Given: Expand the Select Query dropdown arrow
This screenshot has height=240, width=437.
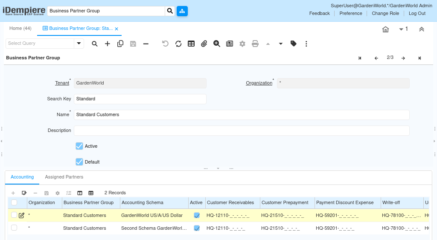Looking at the screenshot, I should 79,43.
